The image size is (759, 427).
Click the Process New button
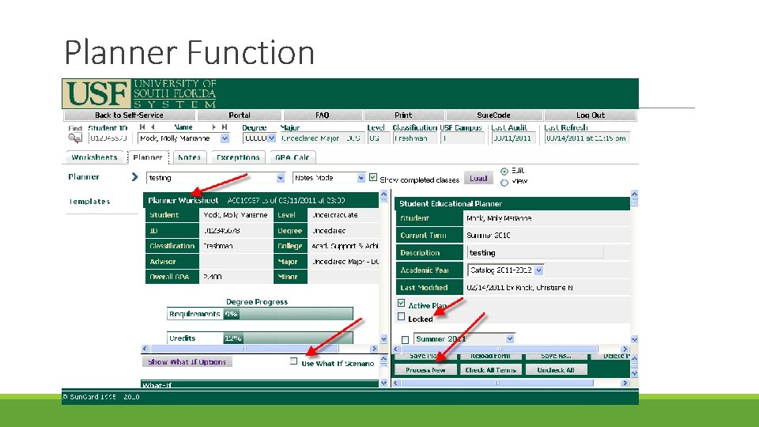click(425, 370)
